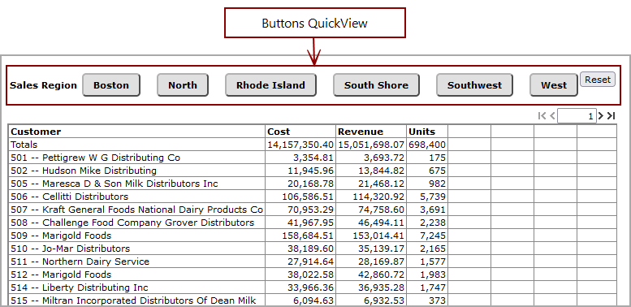The image size is (631, 307).
Task: Click the Units column header
Action: [x=427, y=132]
